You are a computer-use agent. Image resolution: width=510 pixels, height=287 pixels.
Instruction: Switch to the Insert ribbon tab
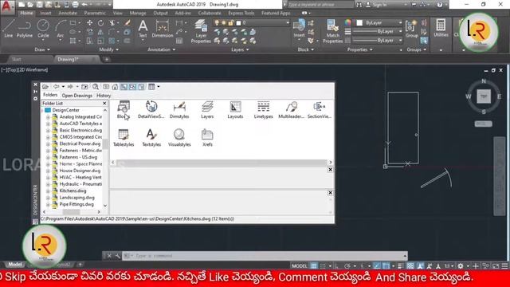click(45, 13)
